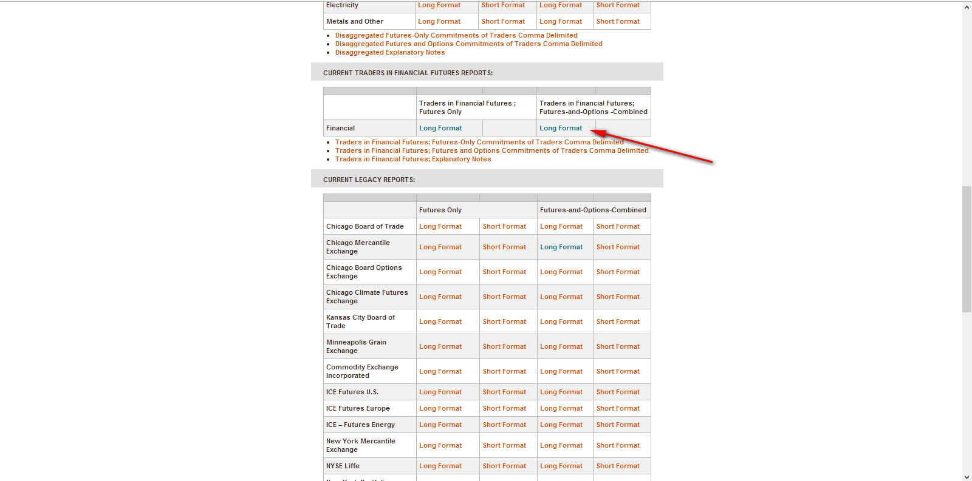Open ICE Futures U.S. Futures Only Long Format
This screenshot has width=972, height=481.
click(x=440, y=392)
